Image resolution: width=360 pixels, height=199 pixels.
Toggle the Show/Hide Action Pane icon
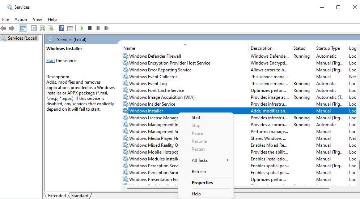point(70,28)
